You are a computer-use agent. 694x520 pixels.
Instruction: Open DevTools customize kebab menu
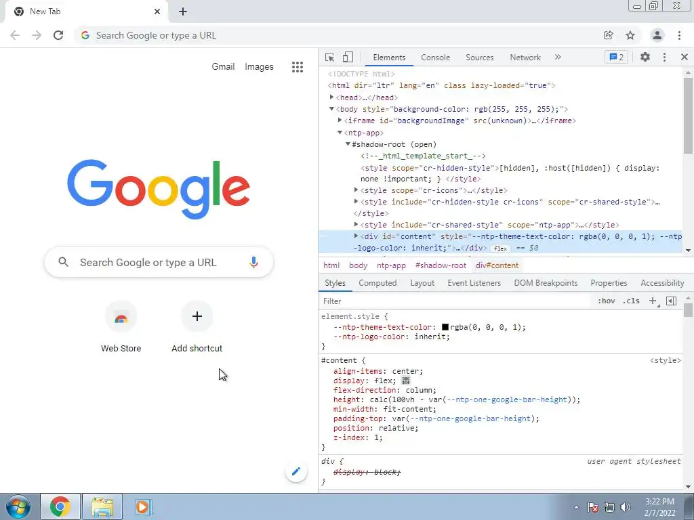664,57
